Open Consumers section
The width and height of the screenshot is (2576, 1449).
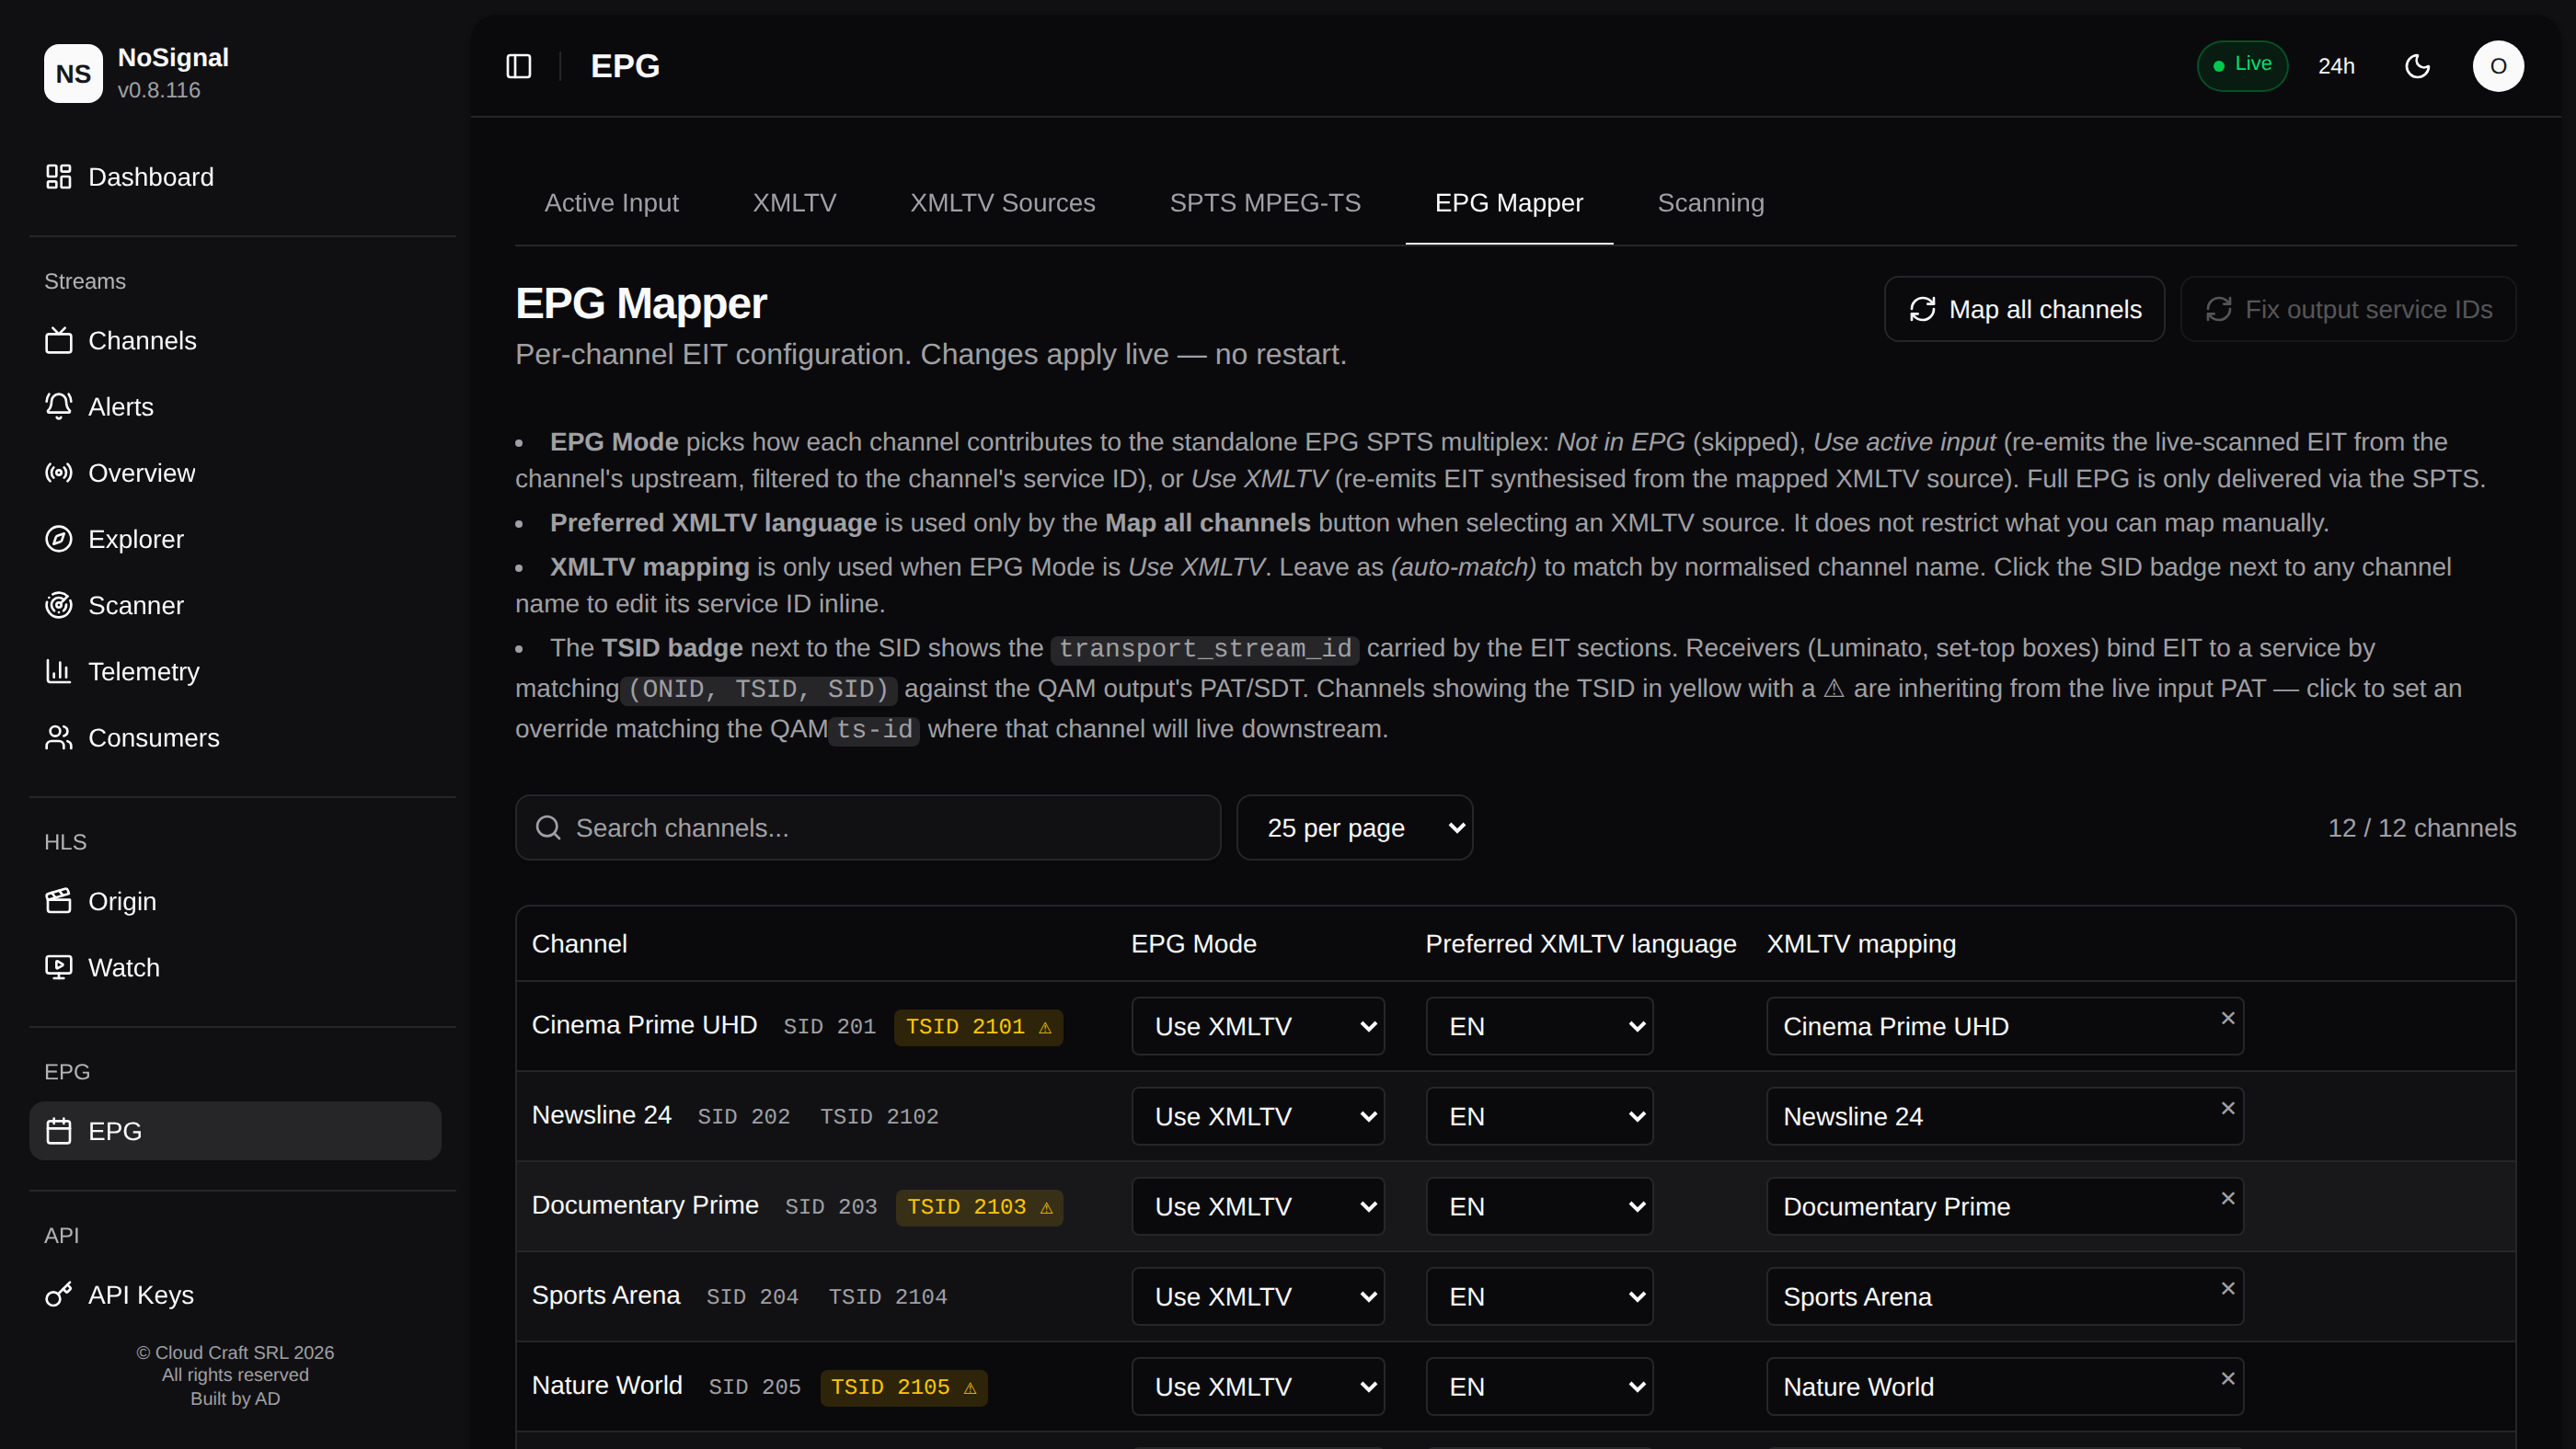point(235,737)
